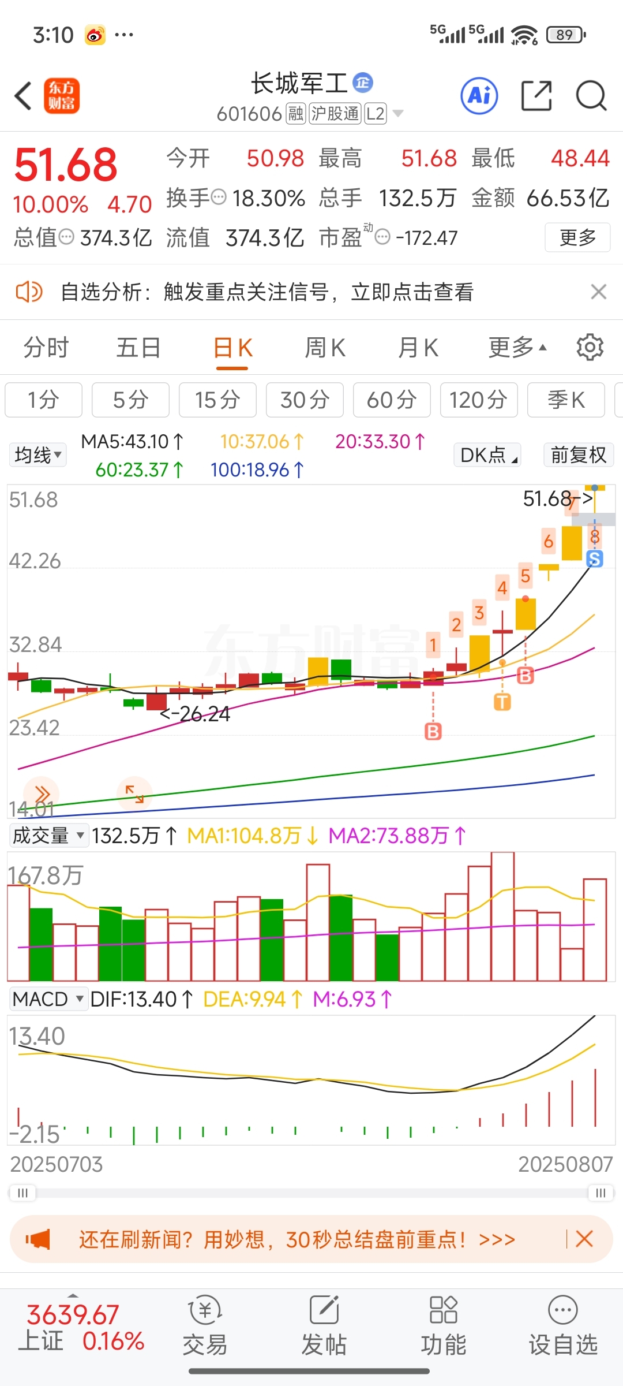Screen dimensions: 623x1386
Task: Grab the left date range slider handle
Action: click(x=22, y=1193)
